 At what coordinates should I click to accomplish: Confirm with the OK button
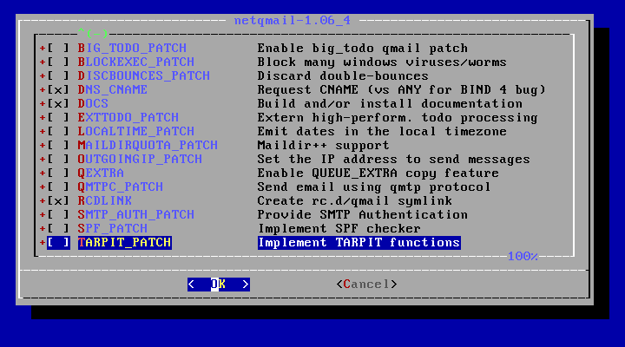(x=219, y=284)
